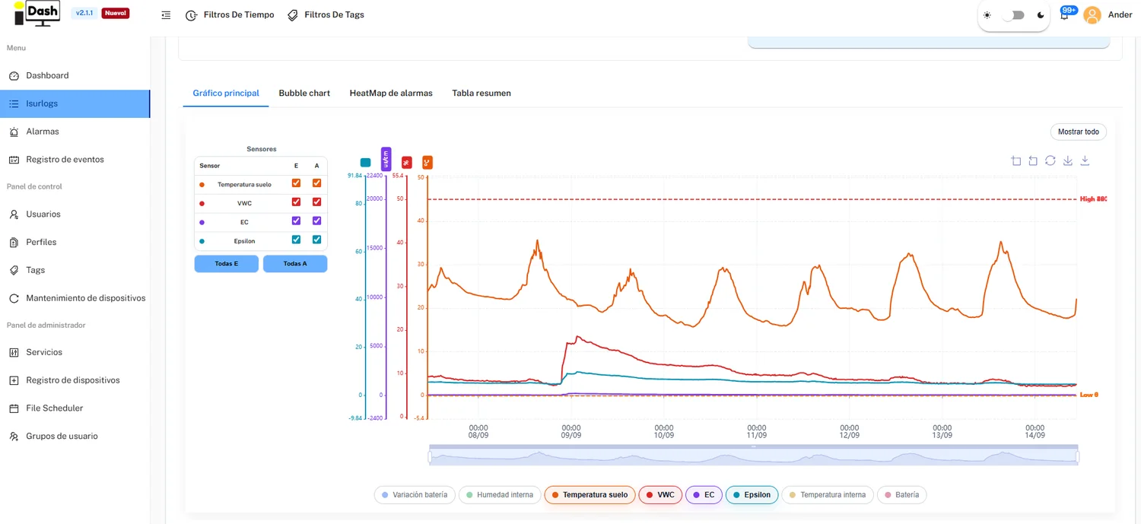Hide EC series via legend
The height and width of the screenshot is (524, 1141).
704,495
